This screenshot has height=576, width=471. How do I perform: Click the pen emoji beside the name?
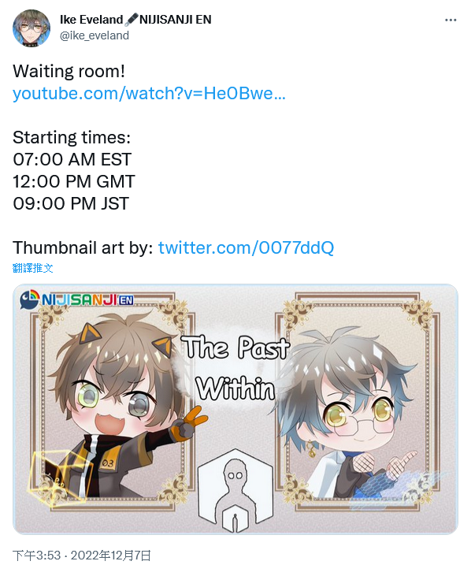(x=131, y=20)
